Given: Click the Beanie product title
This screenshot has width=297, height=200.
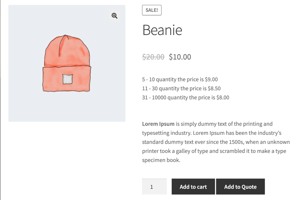Looking at the screenshot, I should [x=162, y=30].
